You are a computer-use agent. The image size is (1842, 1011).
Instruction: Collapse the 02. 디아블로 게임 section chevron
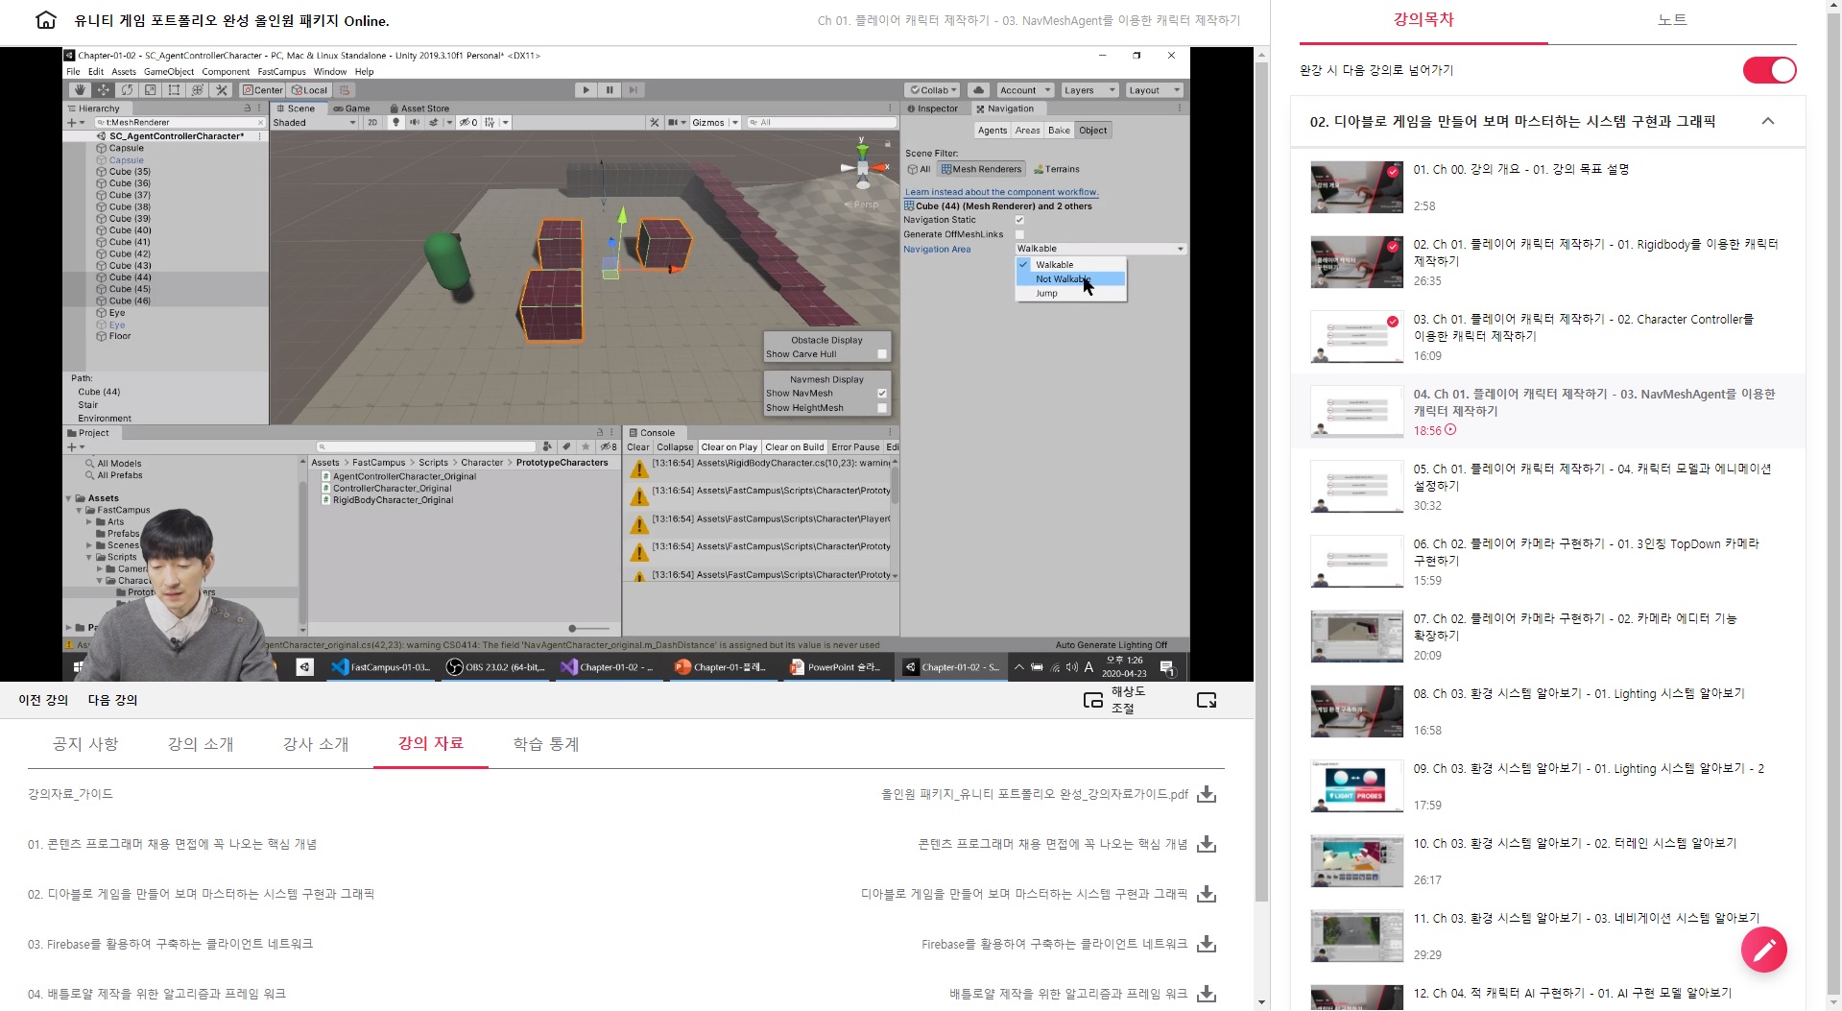[1768, 122]
